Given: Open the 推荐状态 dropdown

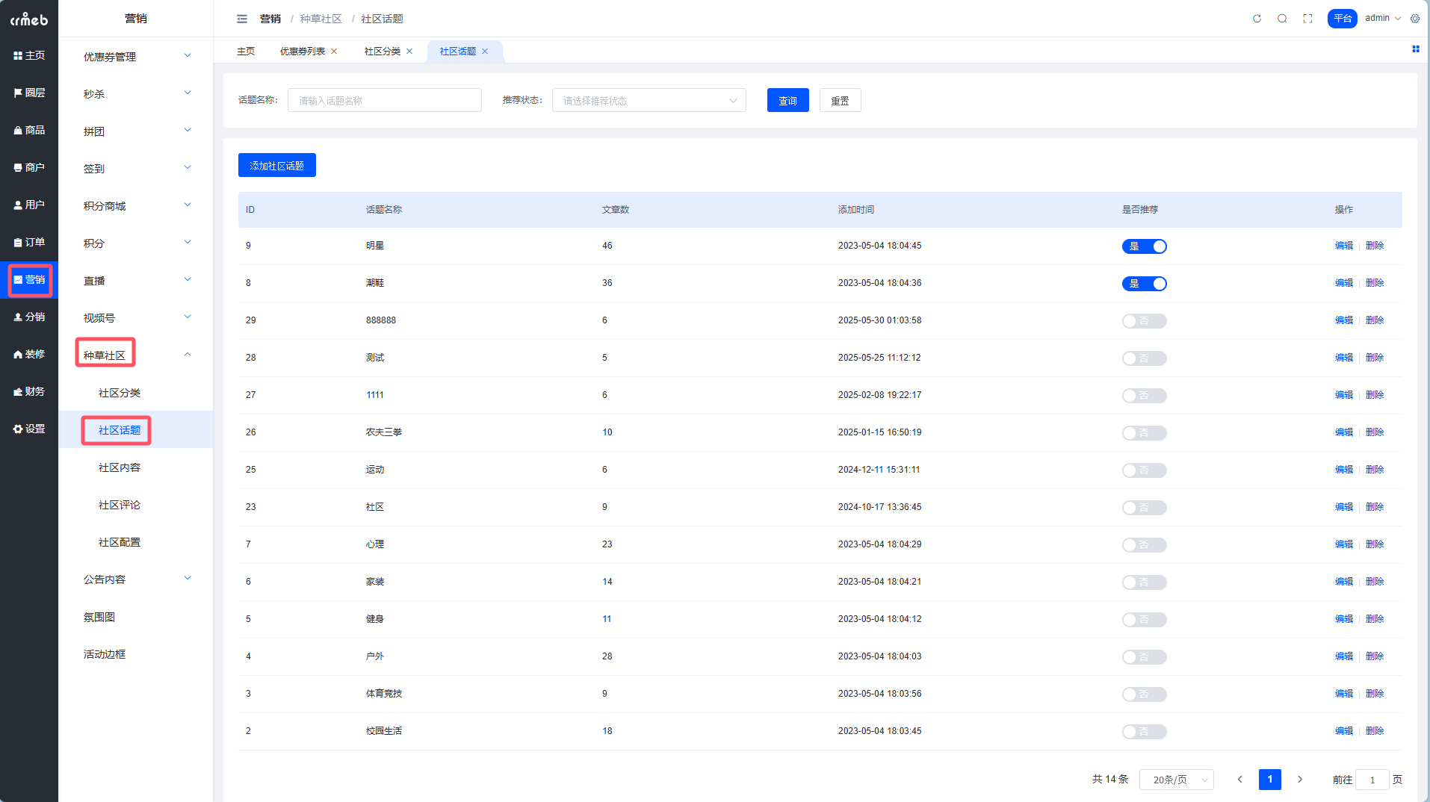Looking at the screenshot, I should [x=649, y=101].
